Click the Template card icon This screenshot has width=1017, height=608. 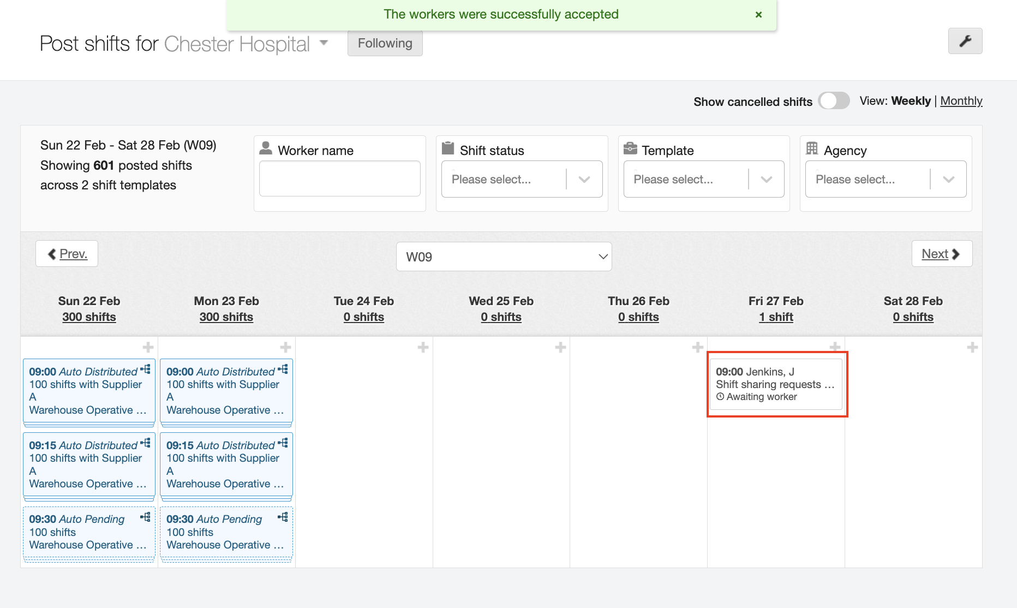point(631,148)
